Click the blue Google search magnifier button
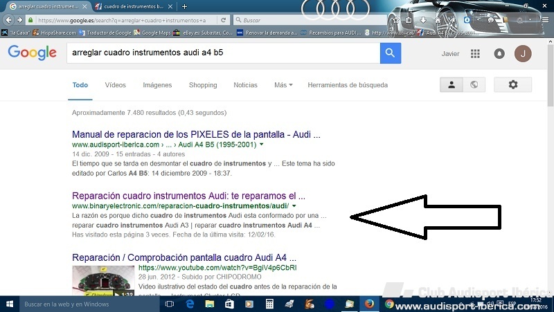Image resolution: width=554 pixels, height=312 pixels. (x=391, y=53)
